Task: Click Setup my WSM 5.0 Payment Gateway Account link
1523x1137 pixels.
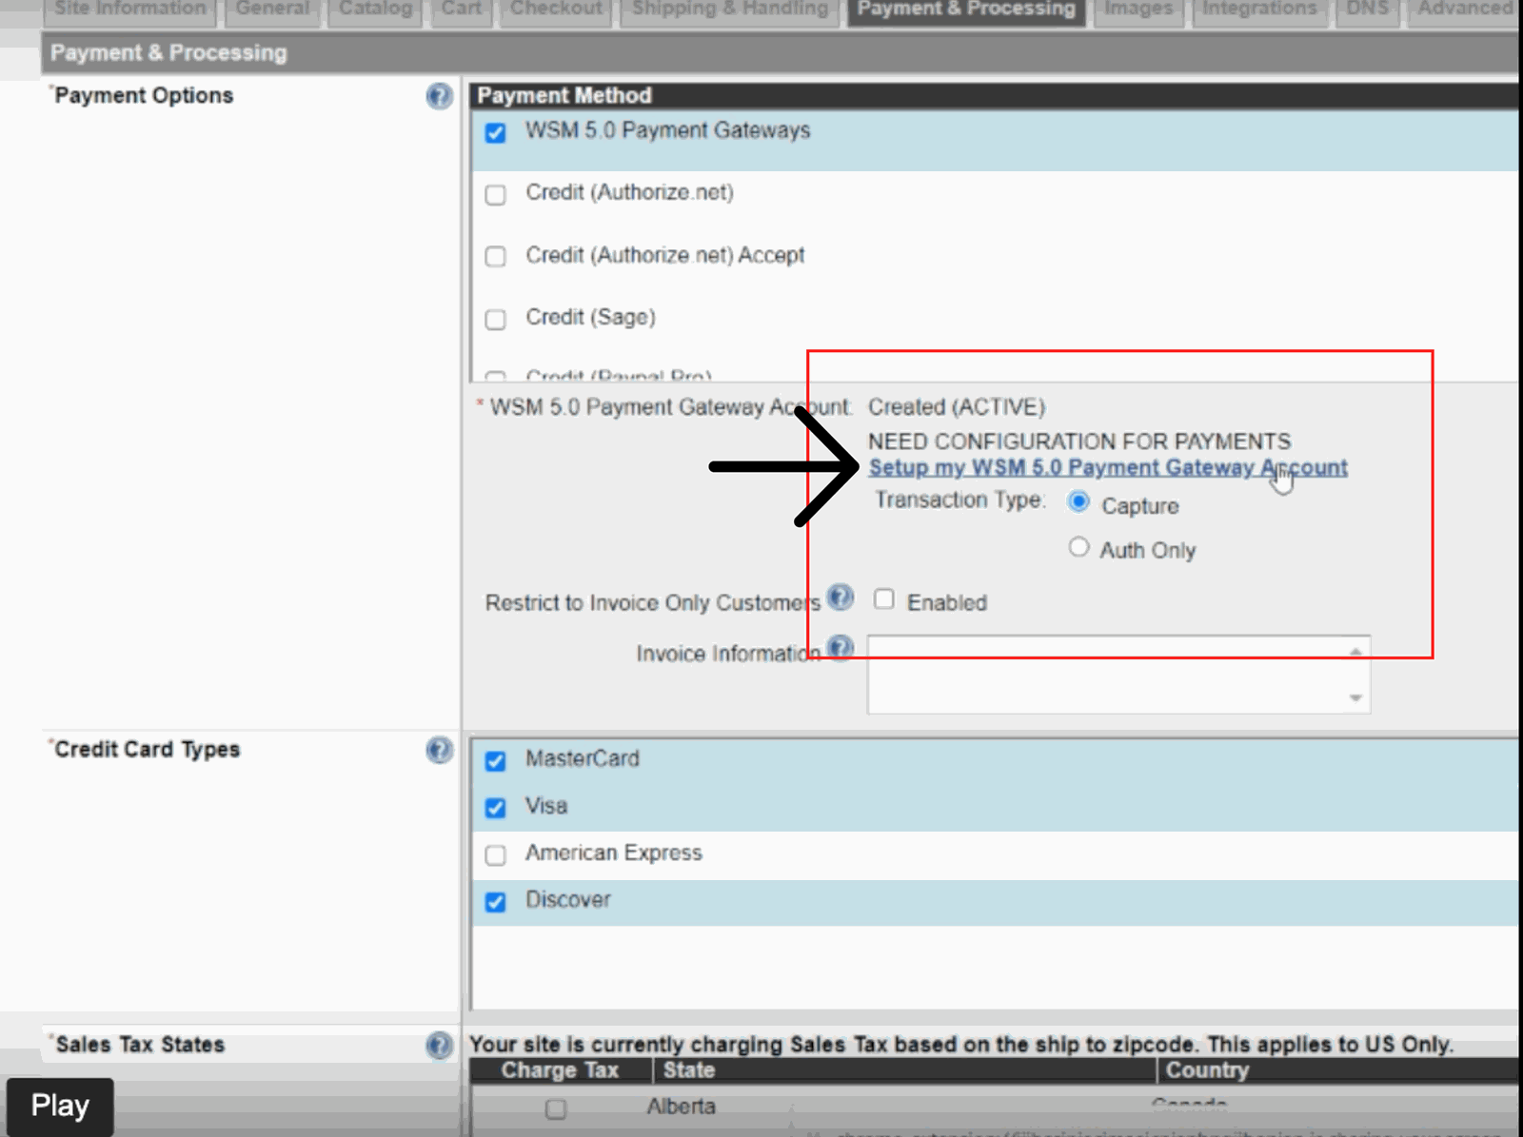Action: click(x=1108, y=468)
